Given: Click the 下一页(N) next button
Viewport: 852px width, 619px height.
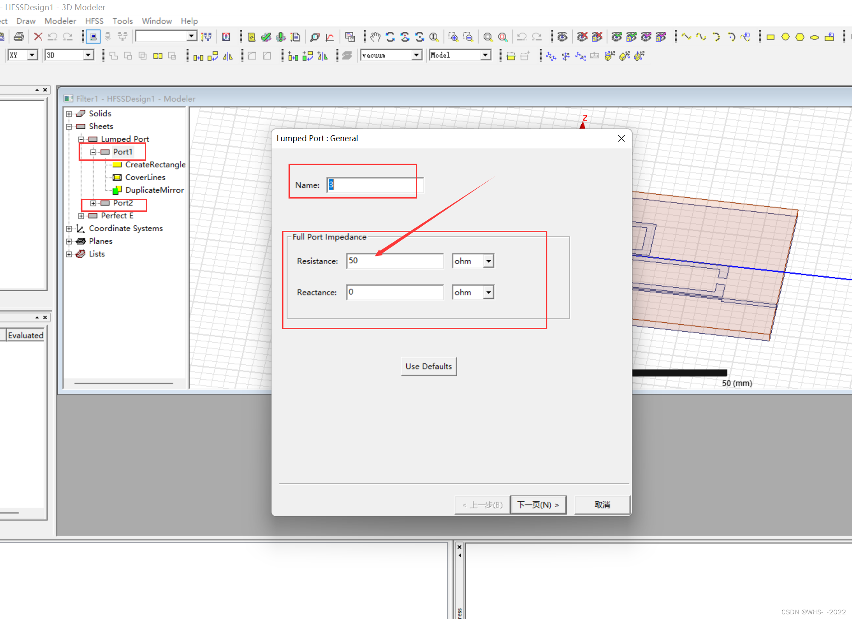Looking at the screenshot, I should pos(538,505).
